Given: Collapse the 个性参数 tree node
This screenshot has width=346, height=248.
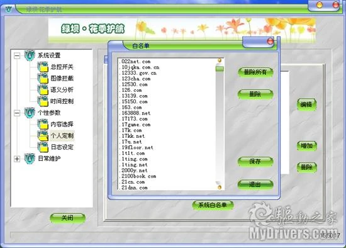Looking at the screenshot, I should click(17, 113).
